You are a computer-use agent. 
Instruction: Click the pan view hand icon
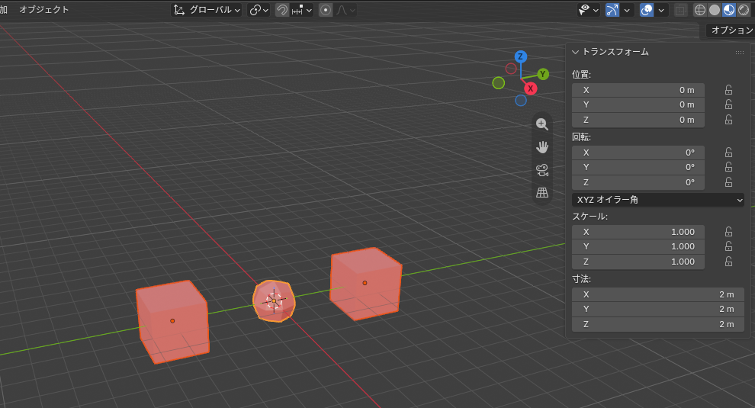point(542,147)
